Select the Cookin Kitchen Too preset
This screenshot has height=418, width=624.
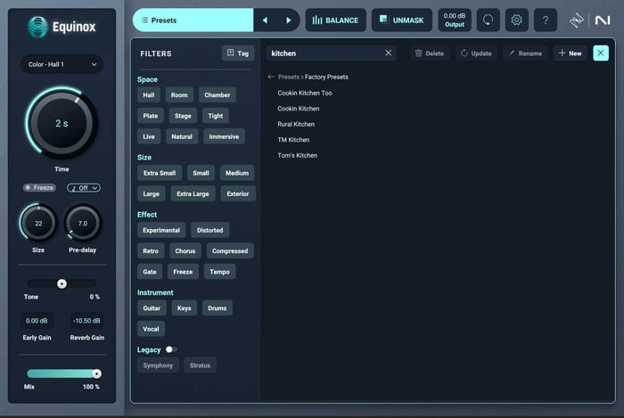[x=305, y=93]
